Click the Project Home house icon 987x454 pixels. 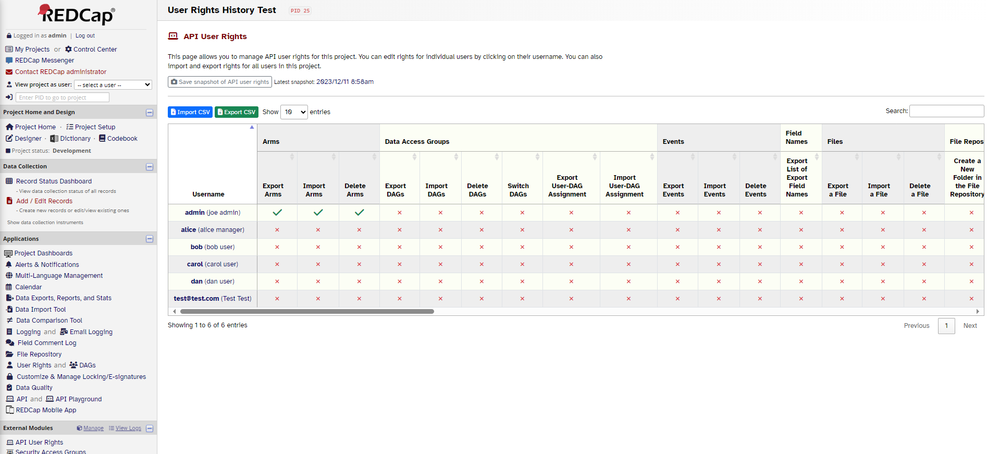point(9,127)
